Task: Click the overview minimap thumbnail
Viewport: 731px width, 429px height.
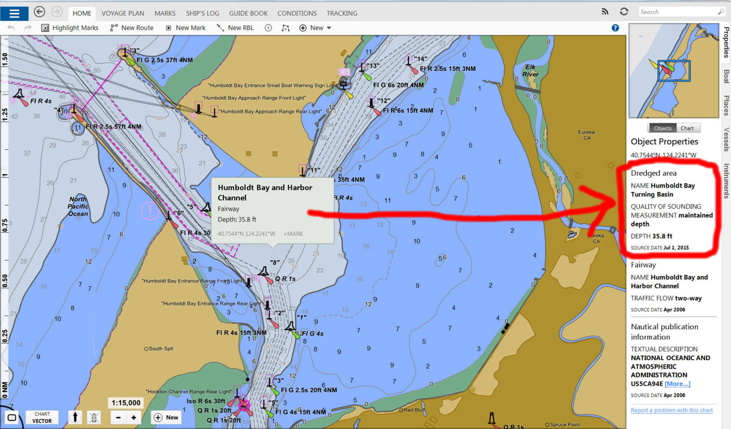Action: [673, 71]
